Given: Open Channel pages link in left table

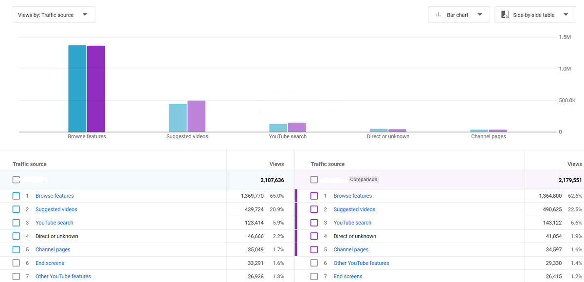Looking at the screenshot, I should tap(53, 249).
